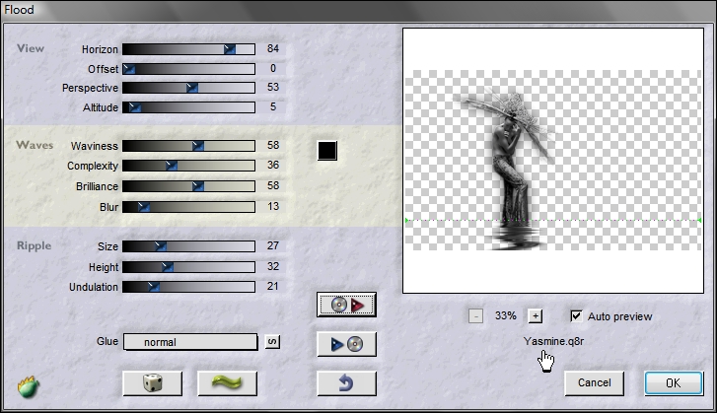Click the Perspective slider
This screenshot has width=717, height=413.
click(188, 88)
